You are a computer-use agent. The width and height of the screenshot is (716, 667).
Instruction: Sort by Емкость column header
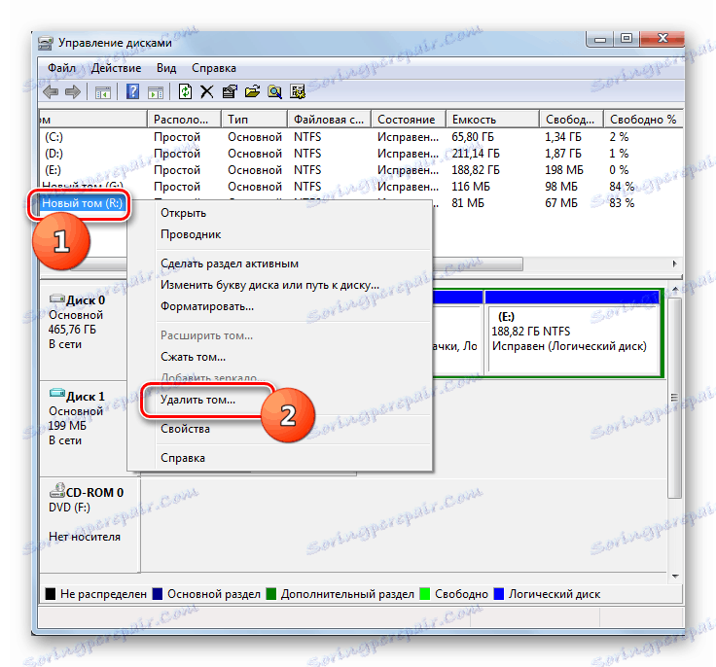pyautogui.click(x=492, y=120)
